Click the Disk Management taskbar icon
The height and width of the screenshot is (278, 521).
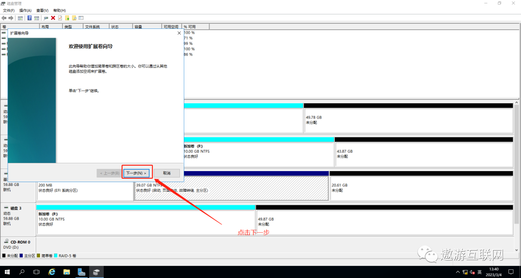click(x=96, y=272)
